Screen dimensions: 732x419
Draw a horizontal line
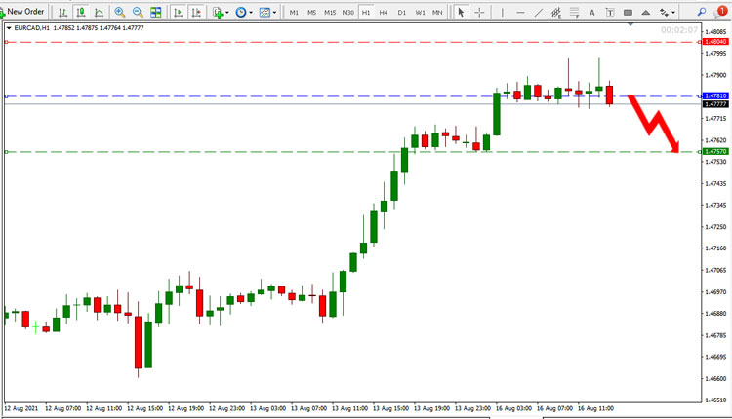(x=520, y=12)
